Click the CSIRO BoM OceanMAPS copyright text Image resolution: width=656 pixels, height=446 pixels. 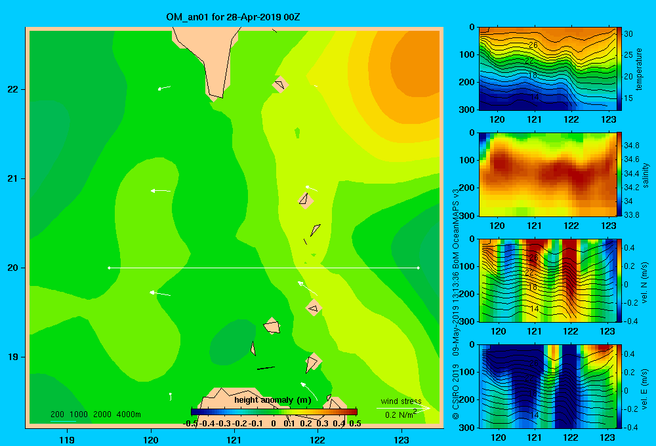(456, 303)
